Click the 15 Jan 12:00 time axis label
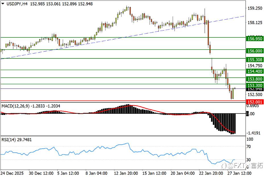266x177 pixels. tap(154, 173)
